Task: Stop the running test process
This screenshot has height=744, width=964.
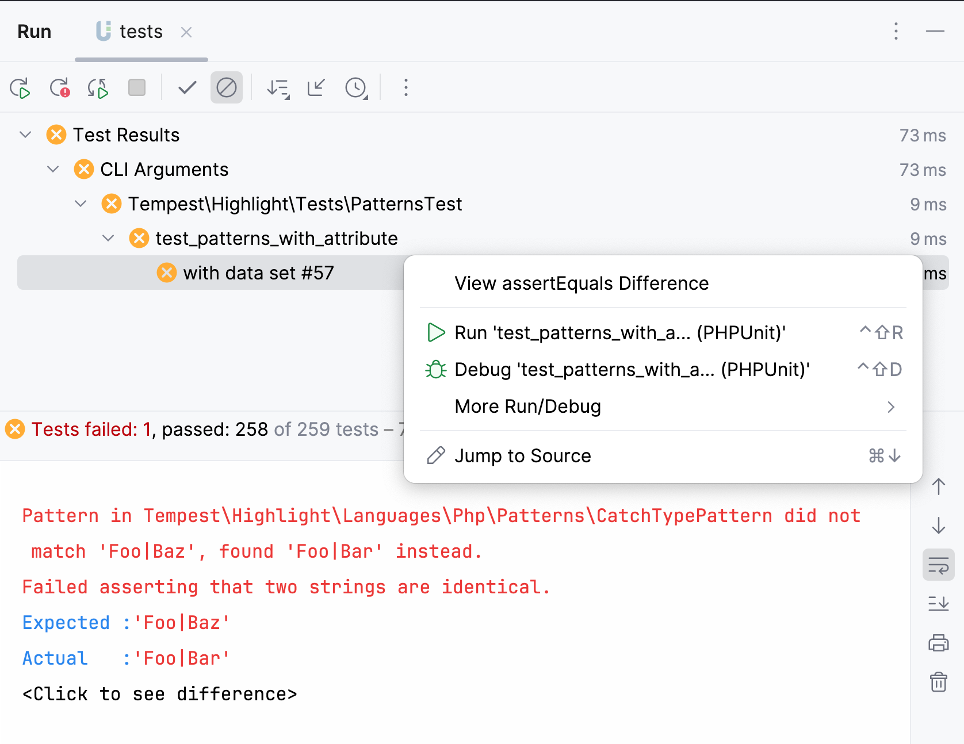Action: point(137,88)
